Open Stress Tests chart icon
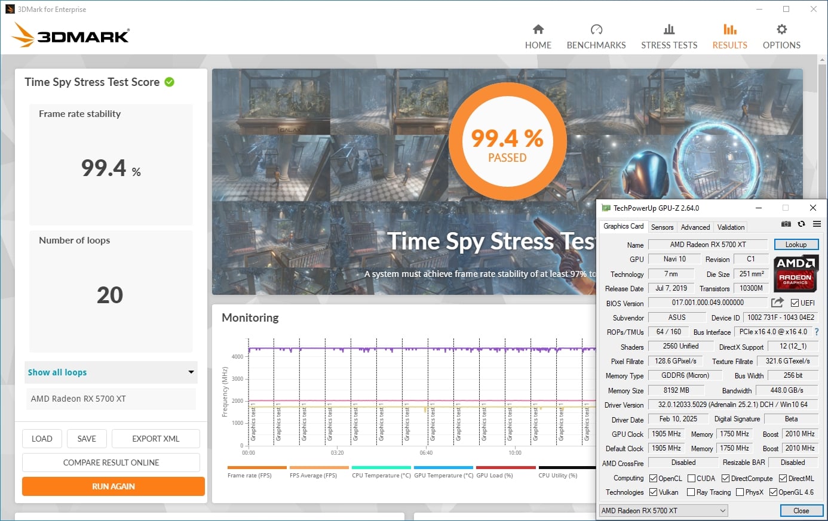The image size is (828, 521). 669,29
